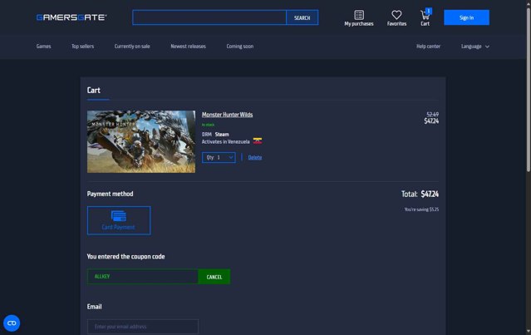The height and width of the screenshot is (335, 531).
Task: Delete Monster Hunter Wilds from cart
Action: (255, 157)
